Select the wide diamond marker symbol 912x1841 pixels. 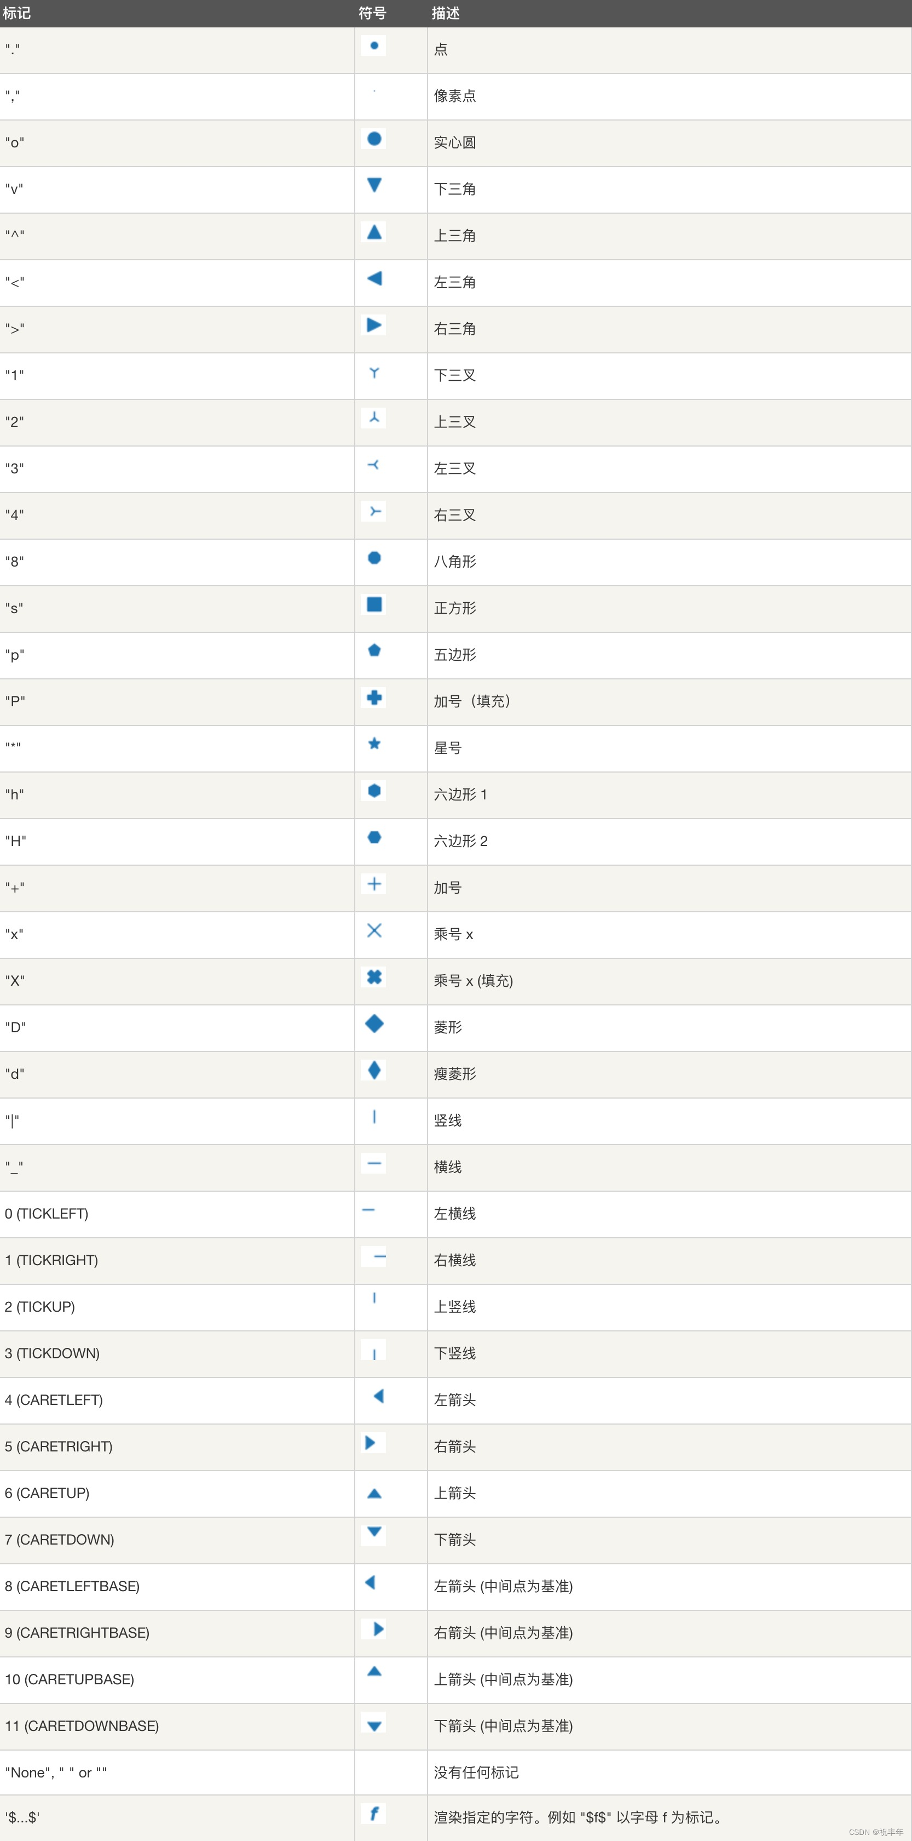pos(374,1024)
